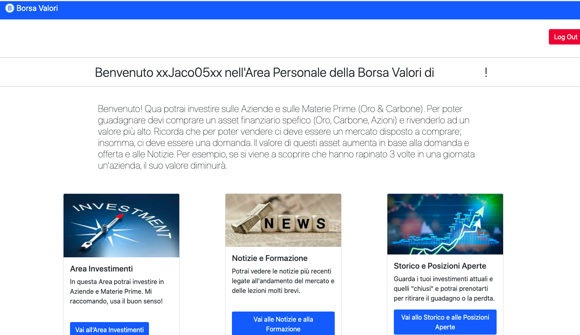The width and height of the screenshot is (580, 335).
Task: Select the Notizie e Formazione card title
Action: click(270, 258)
